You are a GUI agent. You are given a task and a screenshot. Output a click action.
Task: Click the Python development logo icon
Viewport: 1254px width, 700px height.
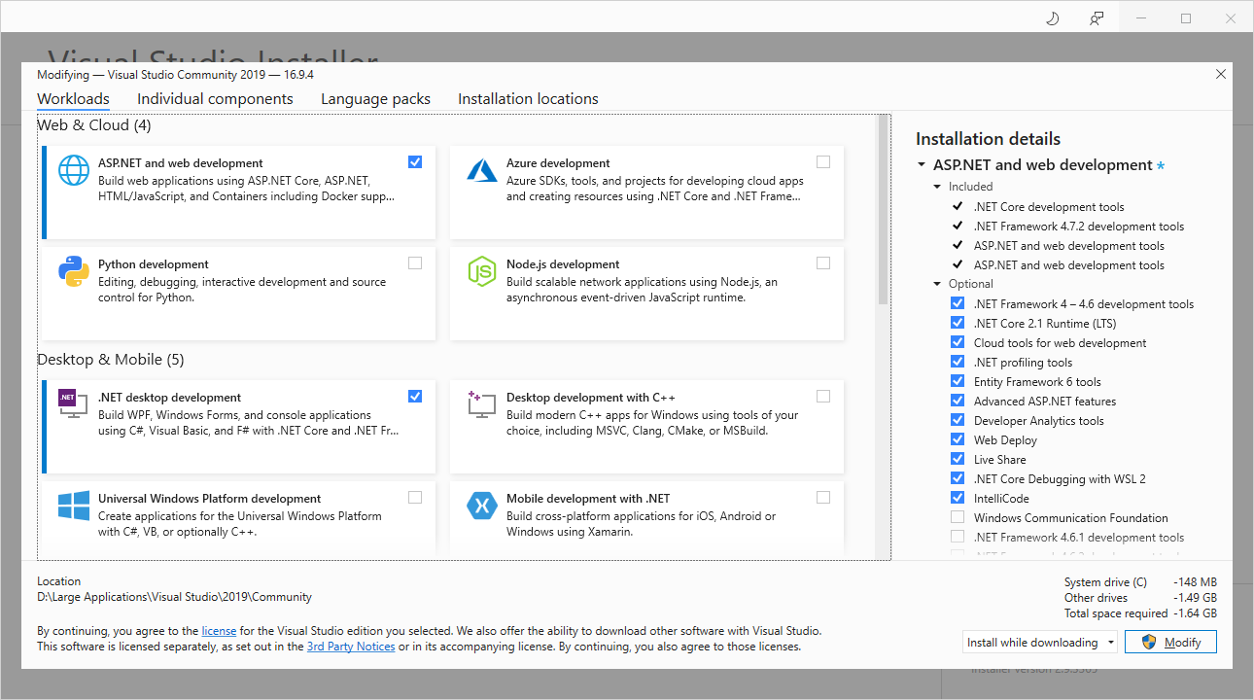tap(74, 271)
